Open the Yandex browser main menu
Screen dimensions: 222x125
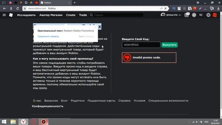pyautogui.click(x=198, y=3)
